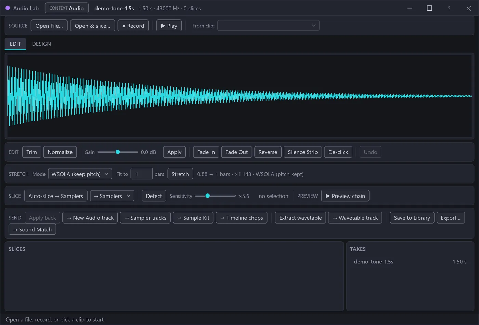Screen dimensions: 479x325
Task: Open the Export... dialog
Action: click(x=451, y=218)
